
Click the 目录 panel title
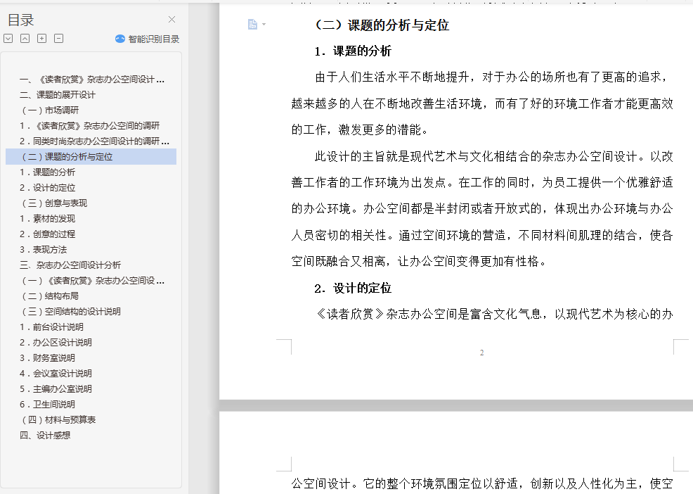(21, 20)
